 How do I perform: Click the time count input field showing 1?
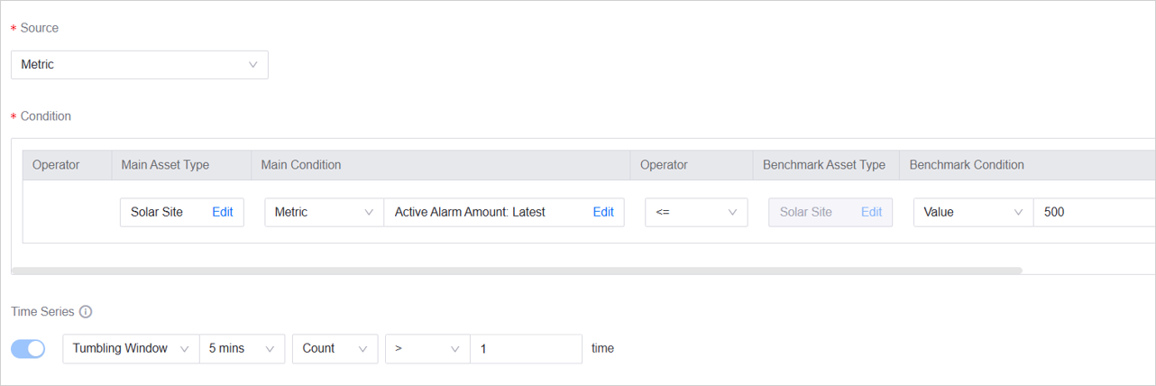click(526, 349)
